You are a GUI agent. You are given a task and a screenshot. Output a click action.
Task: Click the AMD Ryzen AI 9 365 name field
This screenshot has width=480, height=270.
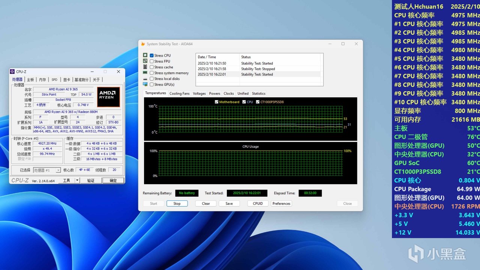(63, 89)
